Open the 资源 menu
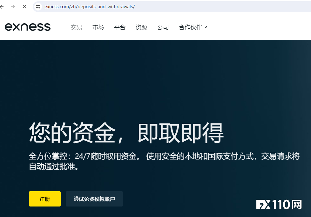The width and height of the screenshot is (311, 217). click(141, 27)
